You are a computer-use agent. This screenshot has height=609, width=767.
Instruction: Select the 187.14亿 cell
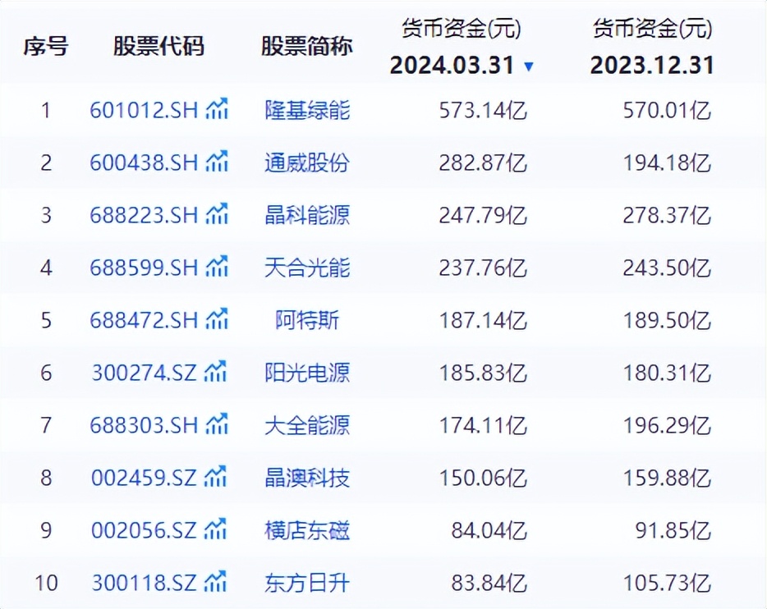[483, 321]
